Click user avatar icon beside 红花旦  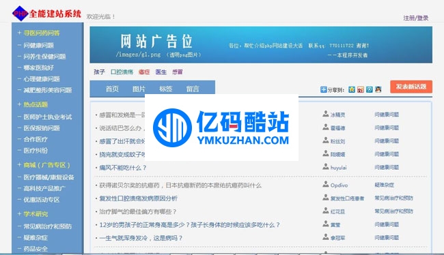(326, 211)
